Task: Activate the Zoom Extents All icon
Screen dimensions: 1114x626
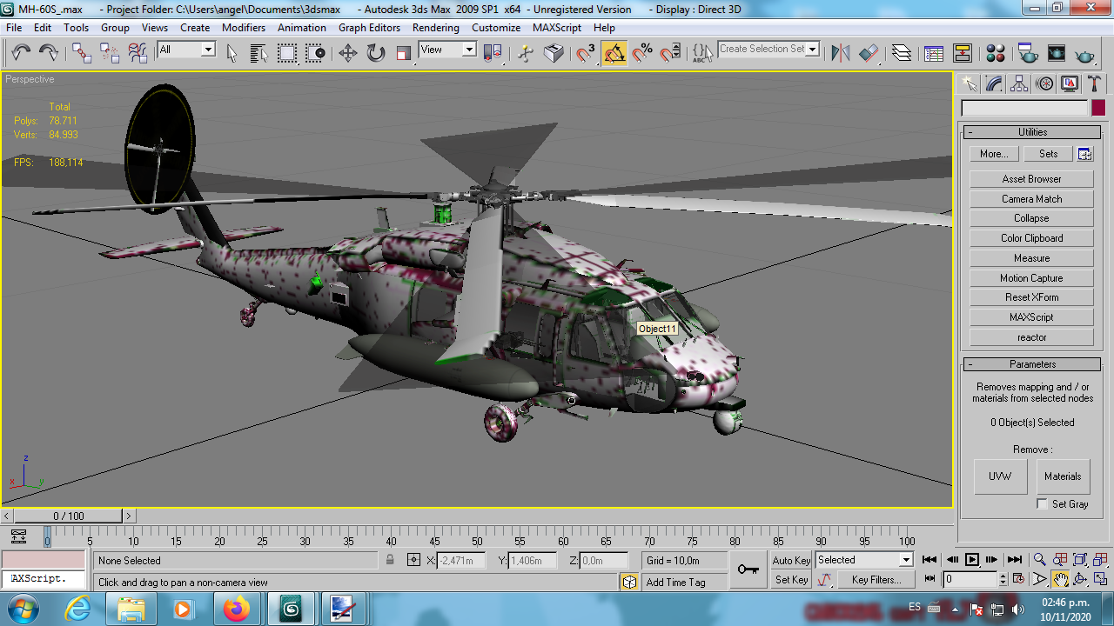Action: [x=1099, y=560]
